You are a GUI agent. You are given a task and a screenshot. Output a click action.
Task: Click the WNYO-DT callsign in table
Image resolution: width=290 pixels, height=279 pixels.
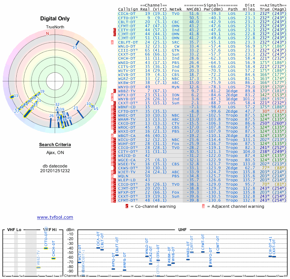point(127,87)
